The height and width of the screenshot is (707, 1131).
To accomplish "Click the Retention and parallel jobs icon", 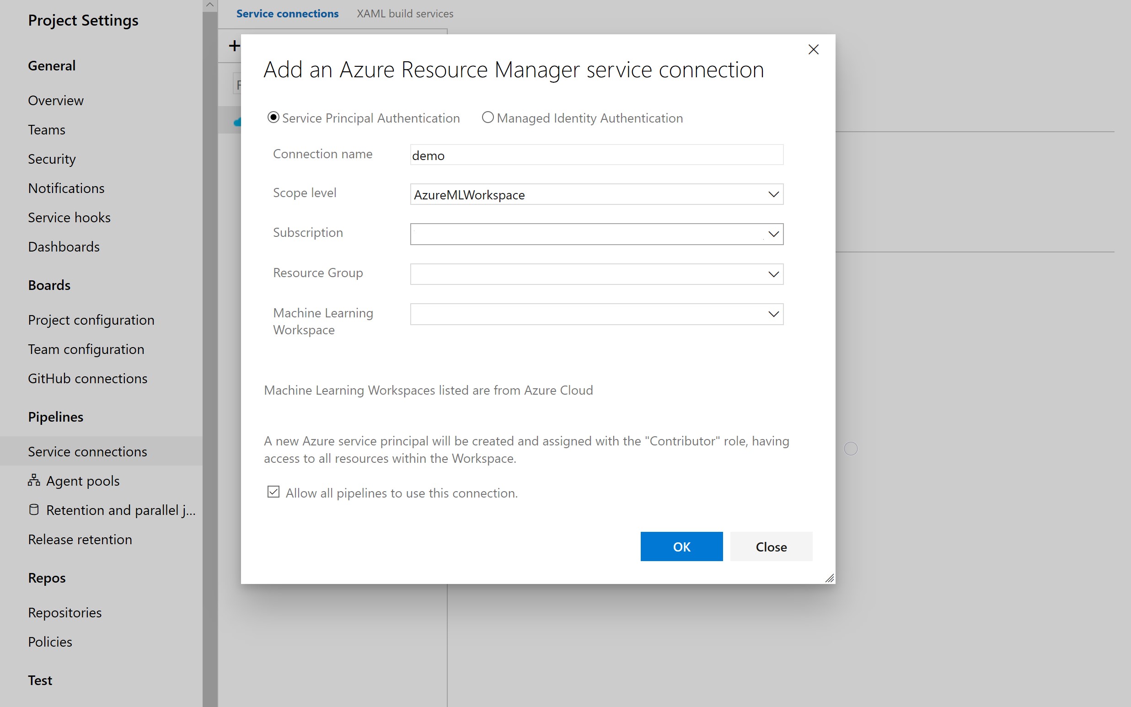I will (33, 510).
